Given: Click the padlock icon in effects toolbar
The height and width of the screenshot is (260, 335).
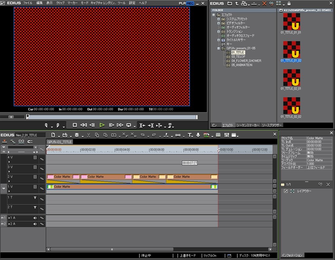Looking at the screenshot, I should [289, 4].
